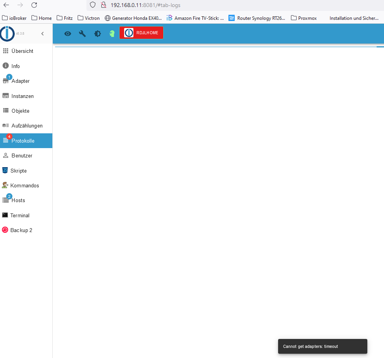Open the Victron bookmarks folder
The height and width of the screenshot is (358, 384).
pyautogui.click(x=89, y=18)
